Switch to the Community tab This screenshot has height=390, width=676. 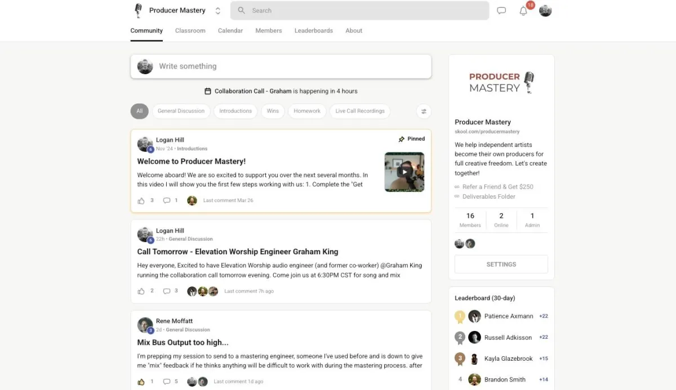(146, 30)
